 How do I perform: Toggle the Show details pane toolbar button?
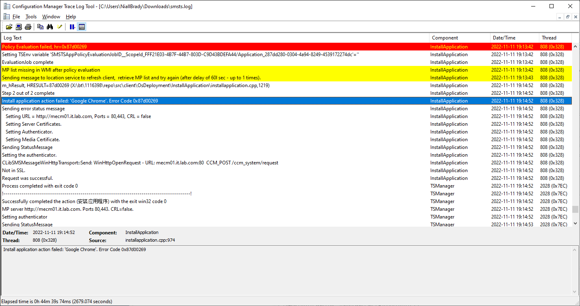(x=82, y=27)
